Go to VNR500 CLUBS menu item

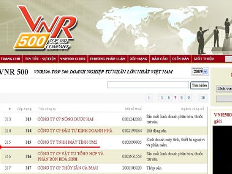click(x=73, y=59)
